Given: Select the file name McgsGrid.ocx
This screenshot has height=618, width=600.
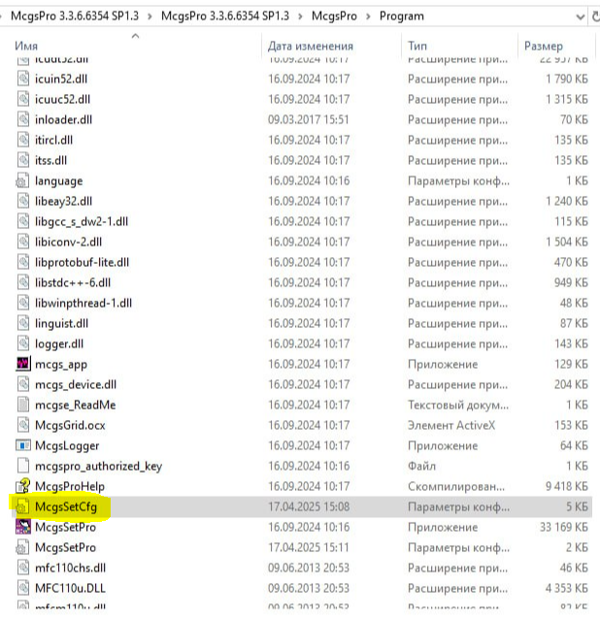Looking at the screenshot, I should pos(70,425).
